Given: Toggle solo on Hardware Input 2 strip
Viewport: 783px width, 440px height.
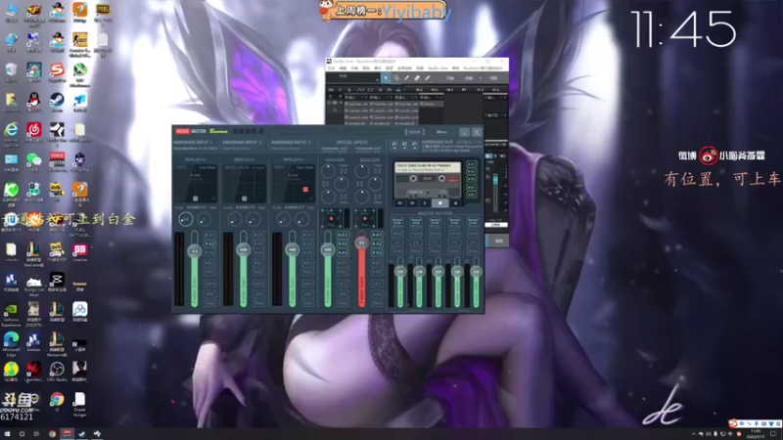Looking at the screenshot, I should click(x=258, y=293).
